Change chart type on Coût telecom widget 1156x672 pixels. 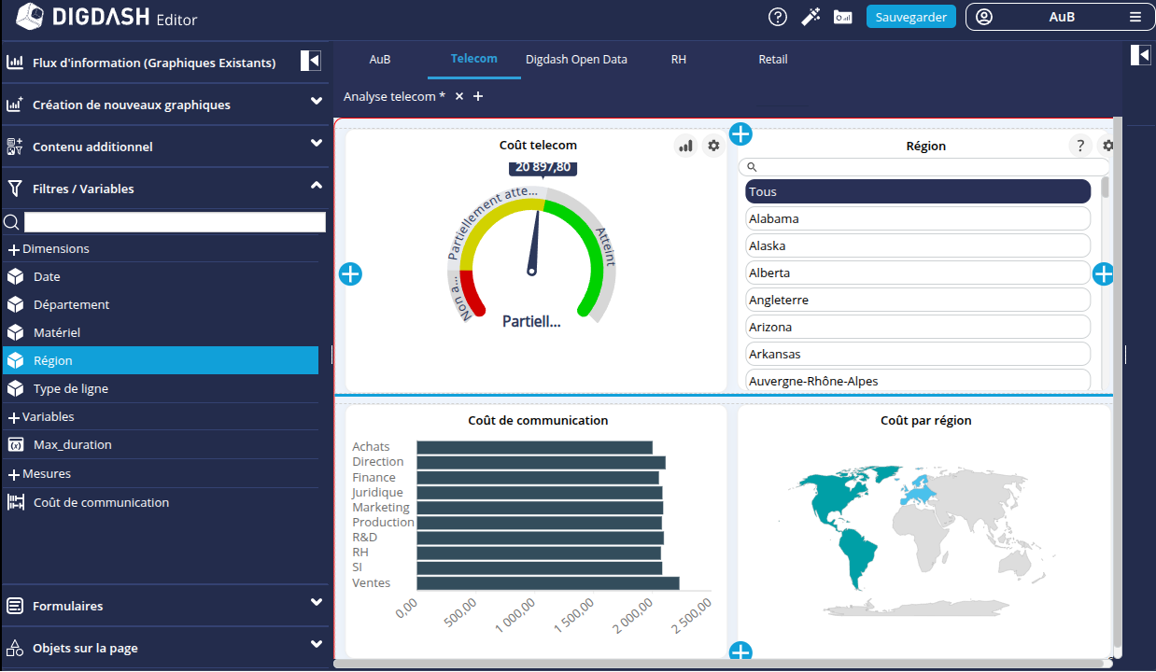[686, 146]
